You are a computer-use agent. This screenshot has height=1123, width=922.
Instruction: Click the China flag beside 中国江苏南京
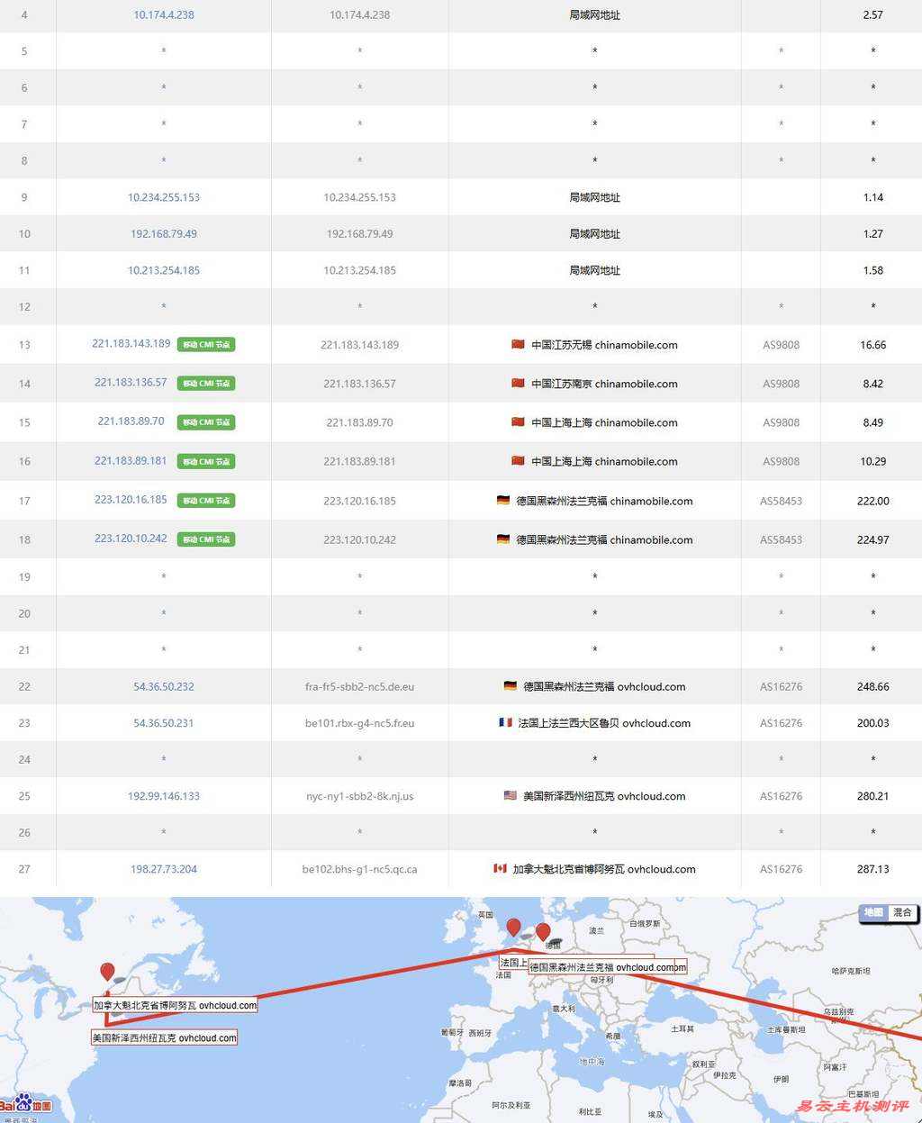point(518,383)
